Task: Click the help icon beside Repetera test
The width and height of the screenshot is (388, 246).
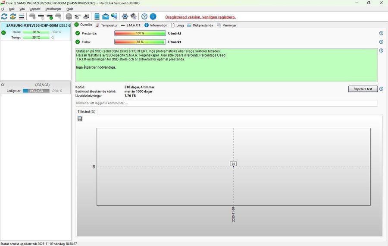Action: (381, 89)
